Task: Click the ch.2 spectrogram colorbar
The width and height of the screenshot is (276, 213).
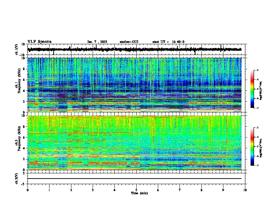Action: click(x=252, y=147)
